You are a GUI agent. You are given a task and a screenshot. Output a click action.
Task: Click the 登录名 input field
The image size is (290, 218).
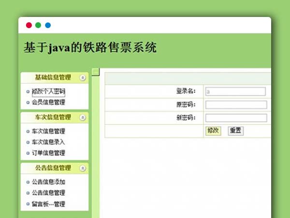[x=235, y=92]
